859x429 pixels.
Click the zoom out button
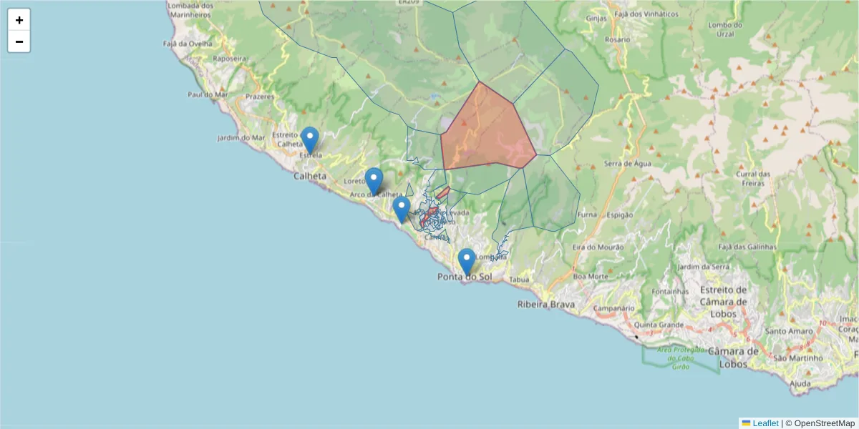coord(19,41)
